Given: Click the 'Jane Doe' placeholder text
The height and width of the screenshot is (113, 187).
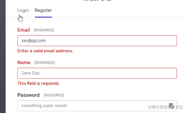Looking at the screenshot, I should pos(30,73).
